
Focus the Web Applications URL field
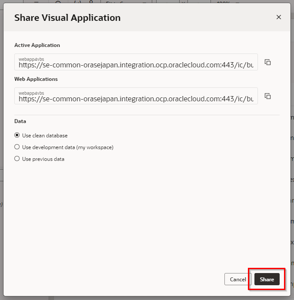tap(136, 99)
